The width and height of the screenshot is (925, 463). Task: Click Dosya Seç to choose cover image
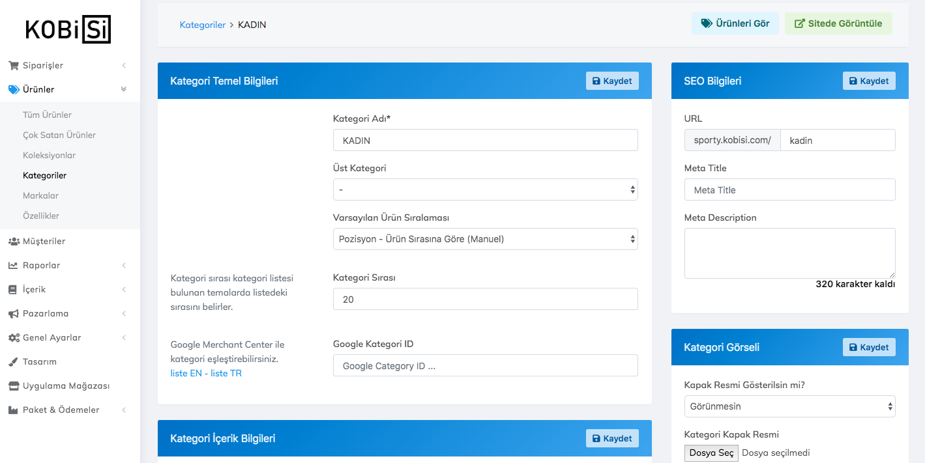[711, 453]
